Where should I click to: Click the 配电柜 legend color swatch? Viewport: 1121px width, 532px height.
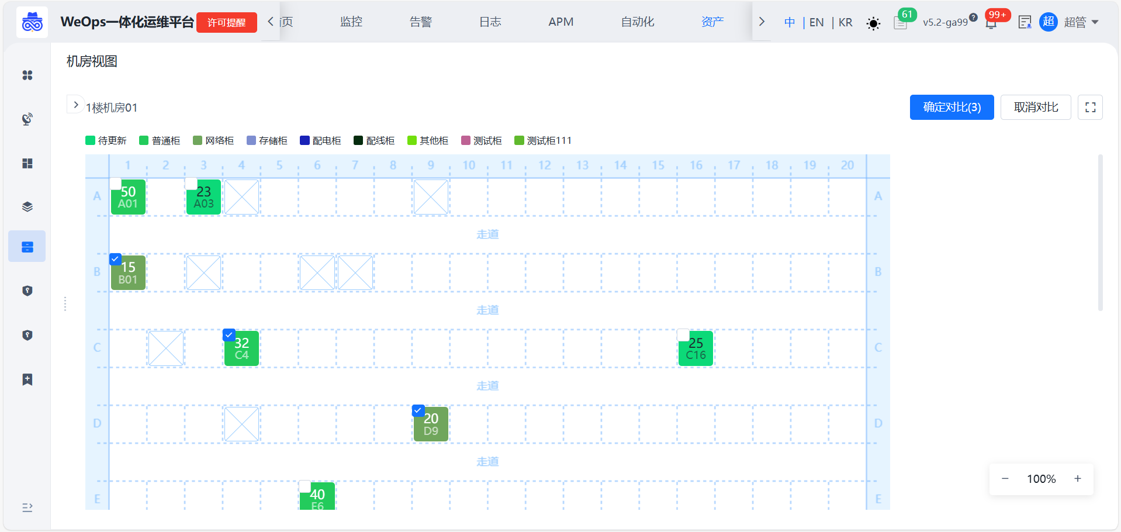[305, 140]
